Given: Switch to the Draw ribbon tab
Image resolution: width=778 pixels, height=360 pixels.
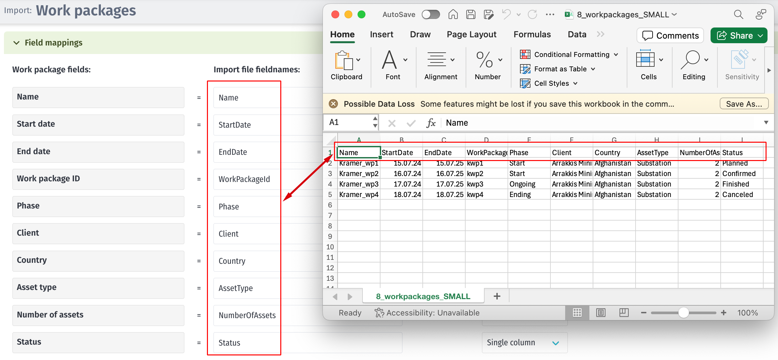Looking at the screenshot, I should click(x=420, y=35).
